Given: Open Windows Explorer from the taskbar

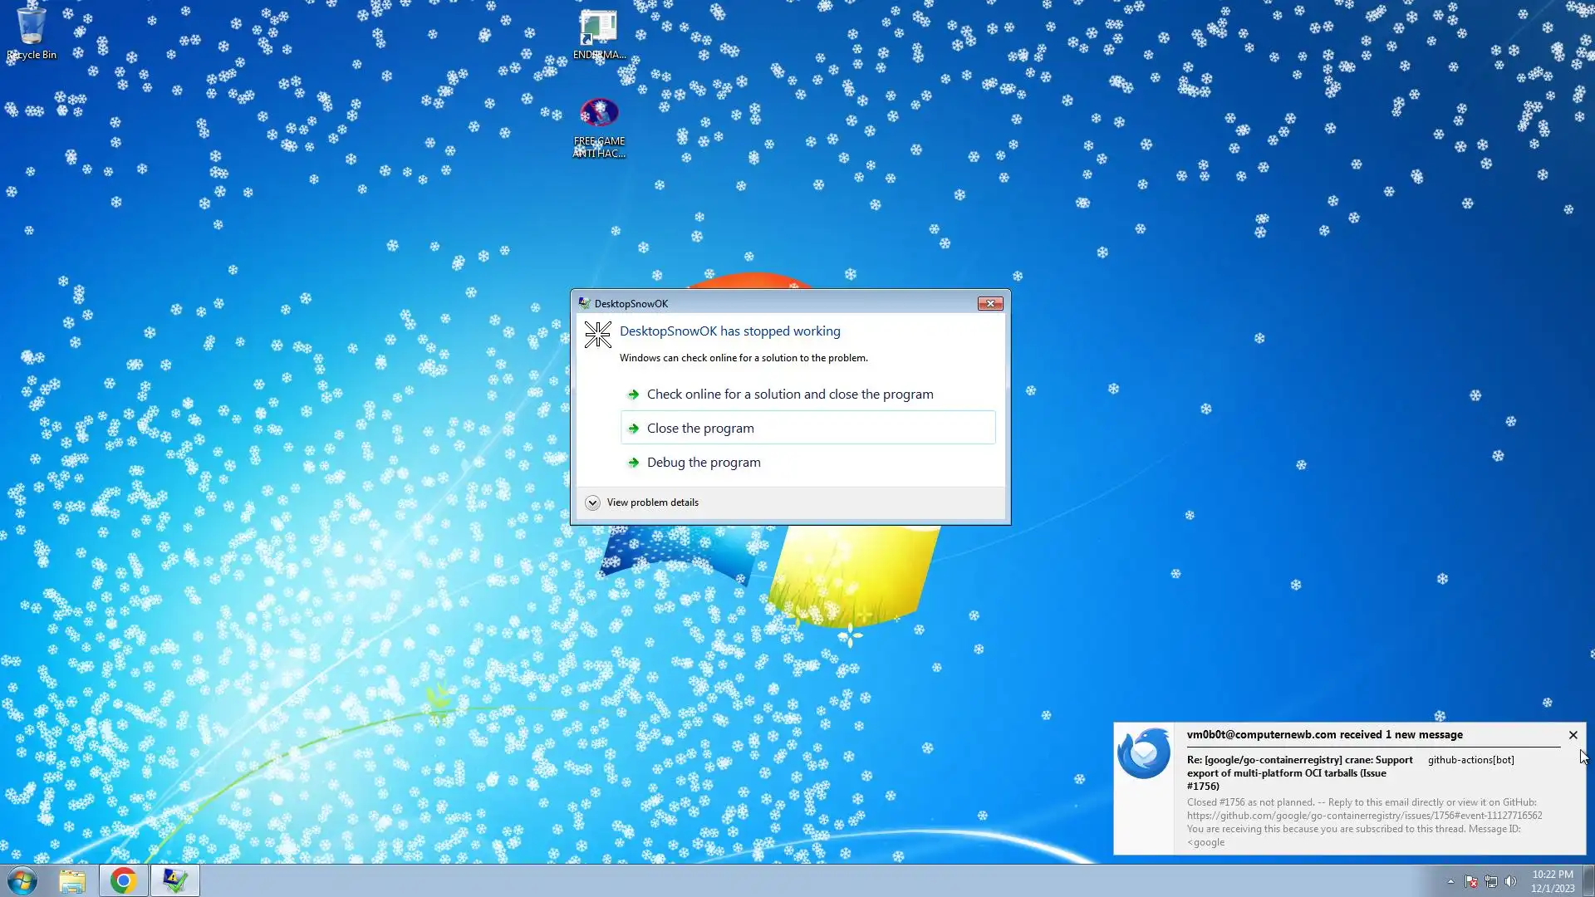Looking at the screenshot, I should coord(72,880).
